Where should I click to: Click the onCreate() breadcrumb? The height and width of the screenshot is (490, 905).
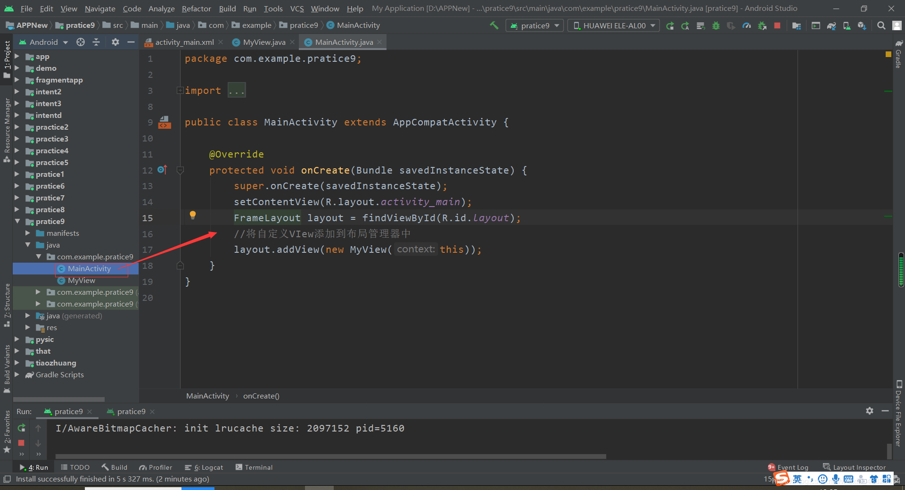pos(261,396)
